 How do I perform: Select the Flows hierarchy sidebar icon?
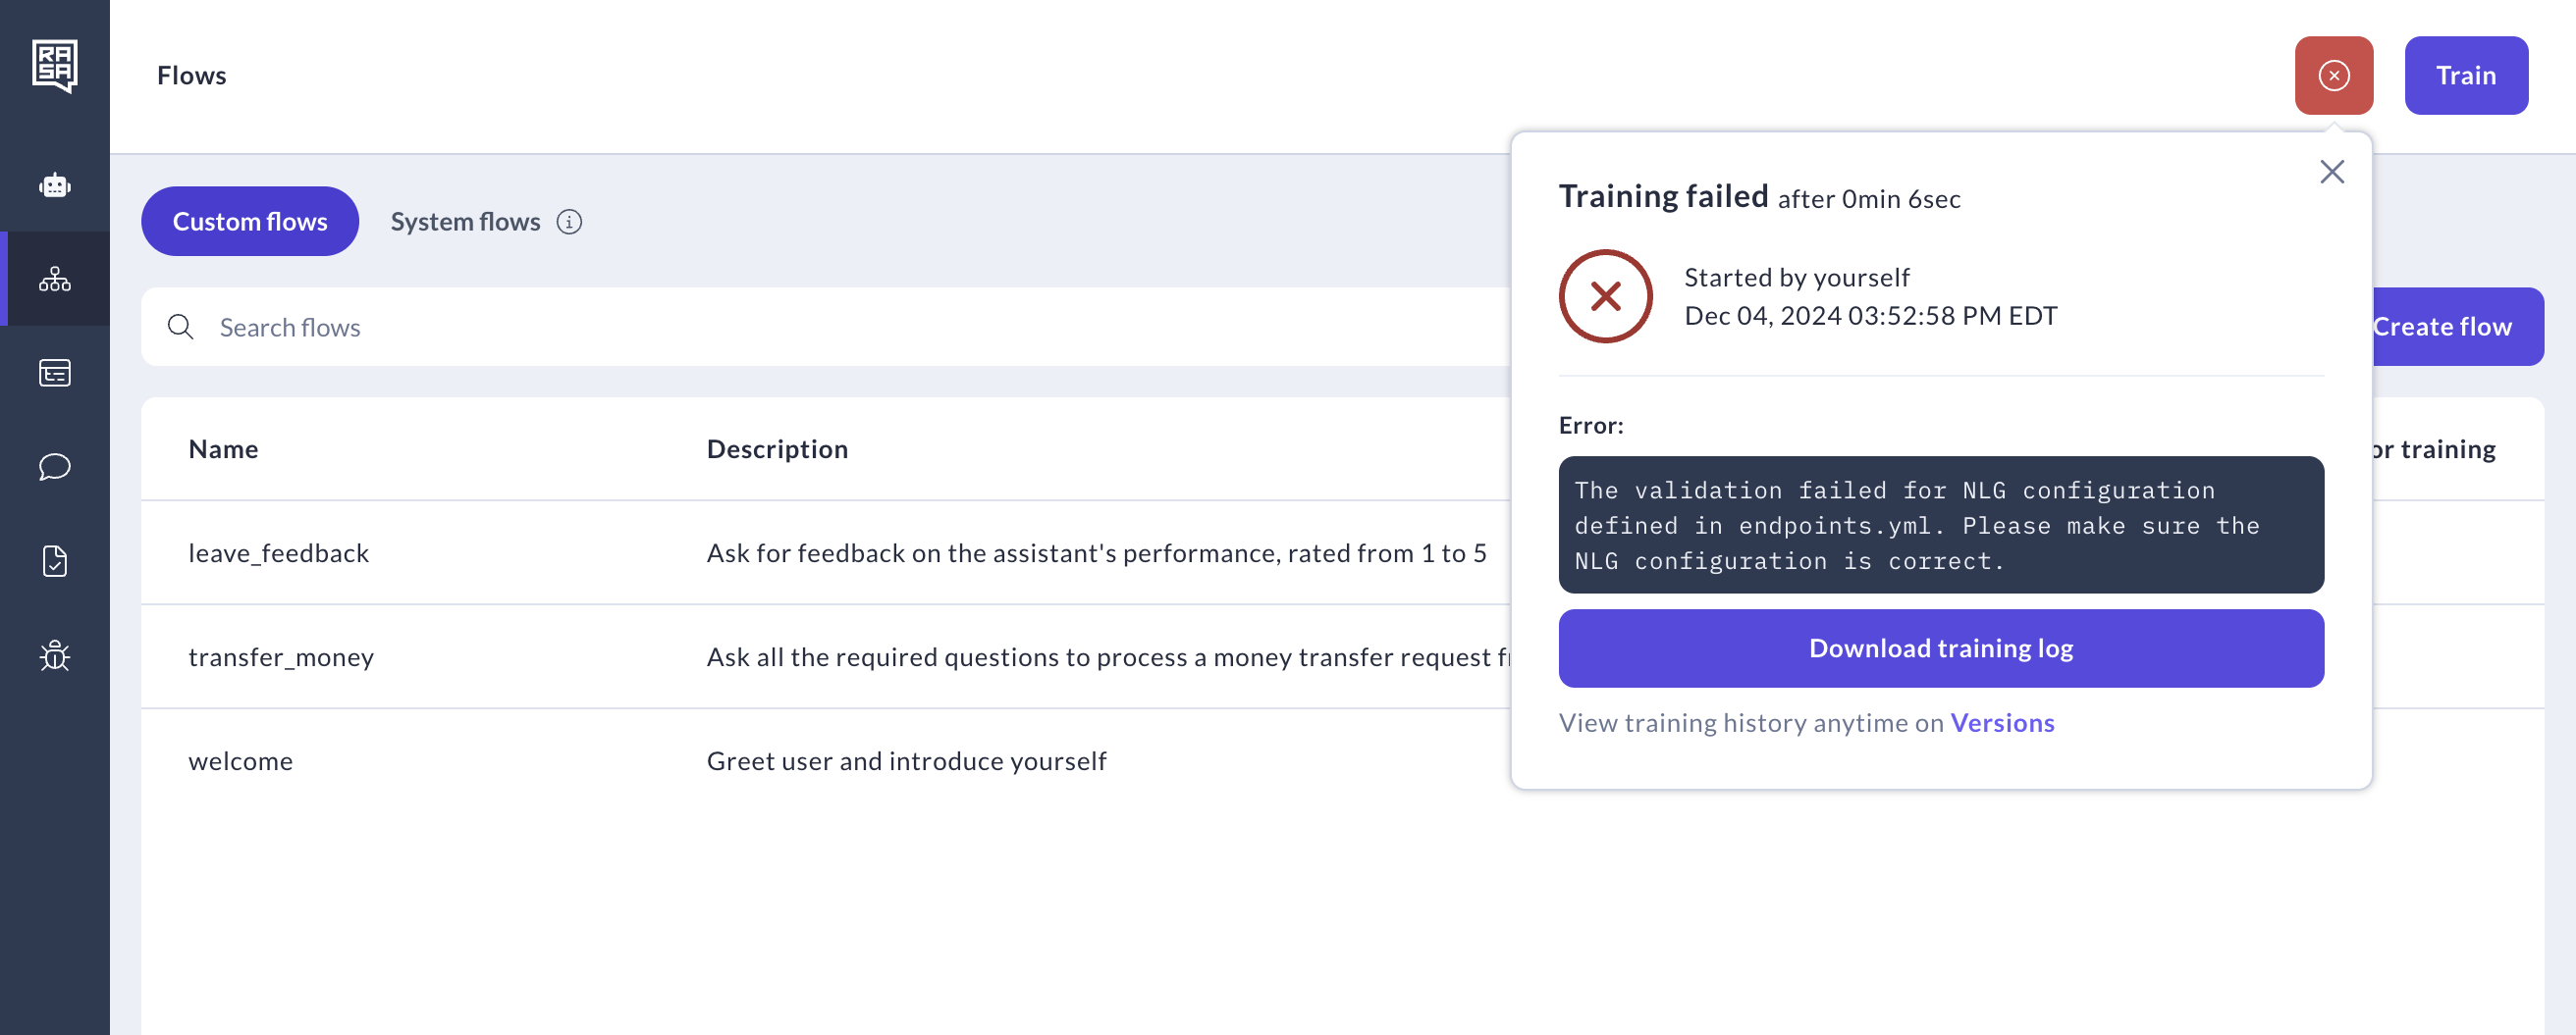pos(54,279)
